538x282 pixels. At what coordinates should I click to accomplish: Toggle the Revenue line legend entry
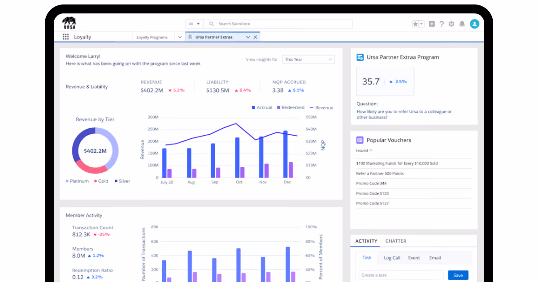[321, 108]
